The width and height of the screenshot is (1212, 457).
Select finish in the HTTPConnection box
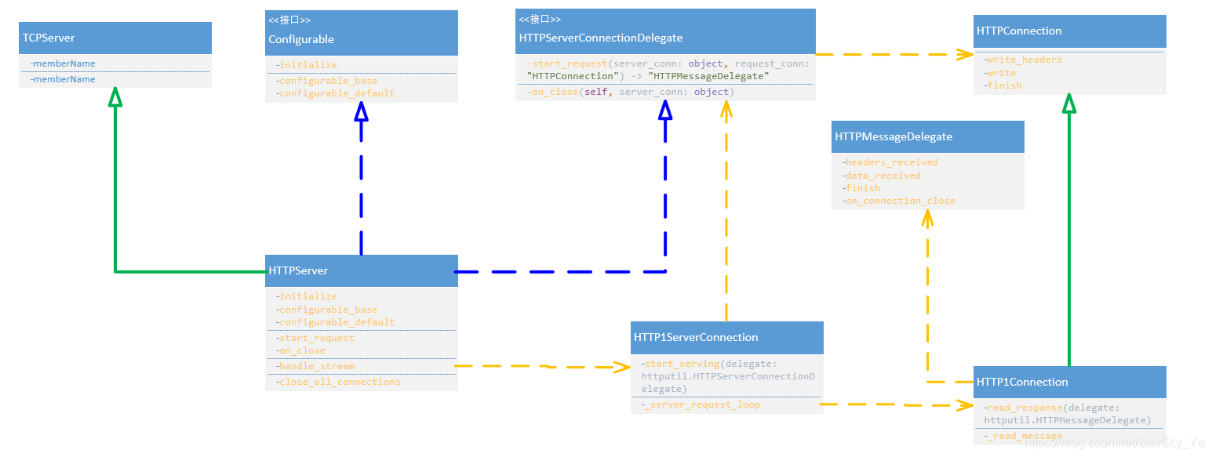[1005, 85]
